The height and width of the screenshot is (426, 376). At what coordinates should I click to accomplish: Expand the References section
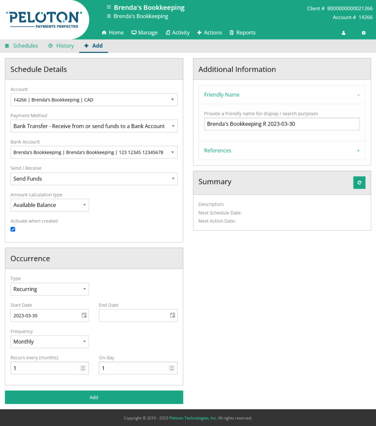(x=282, y=151)
